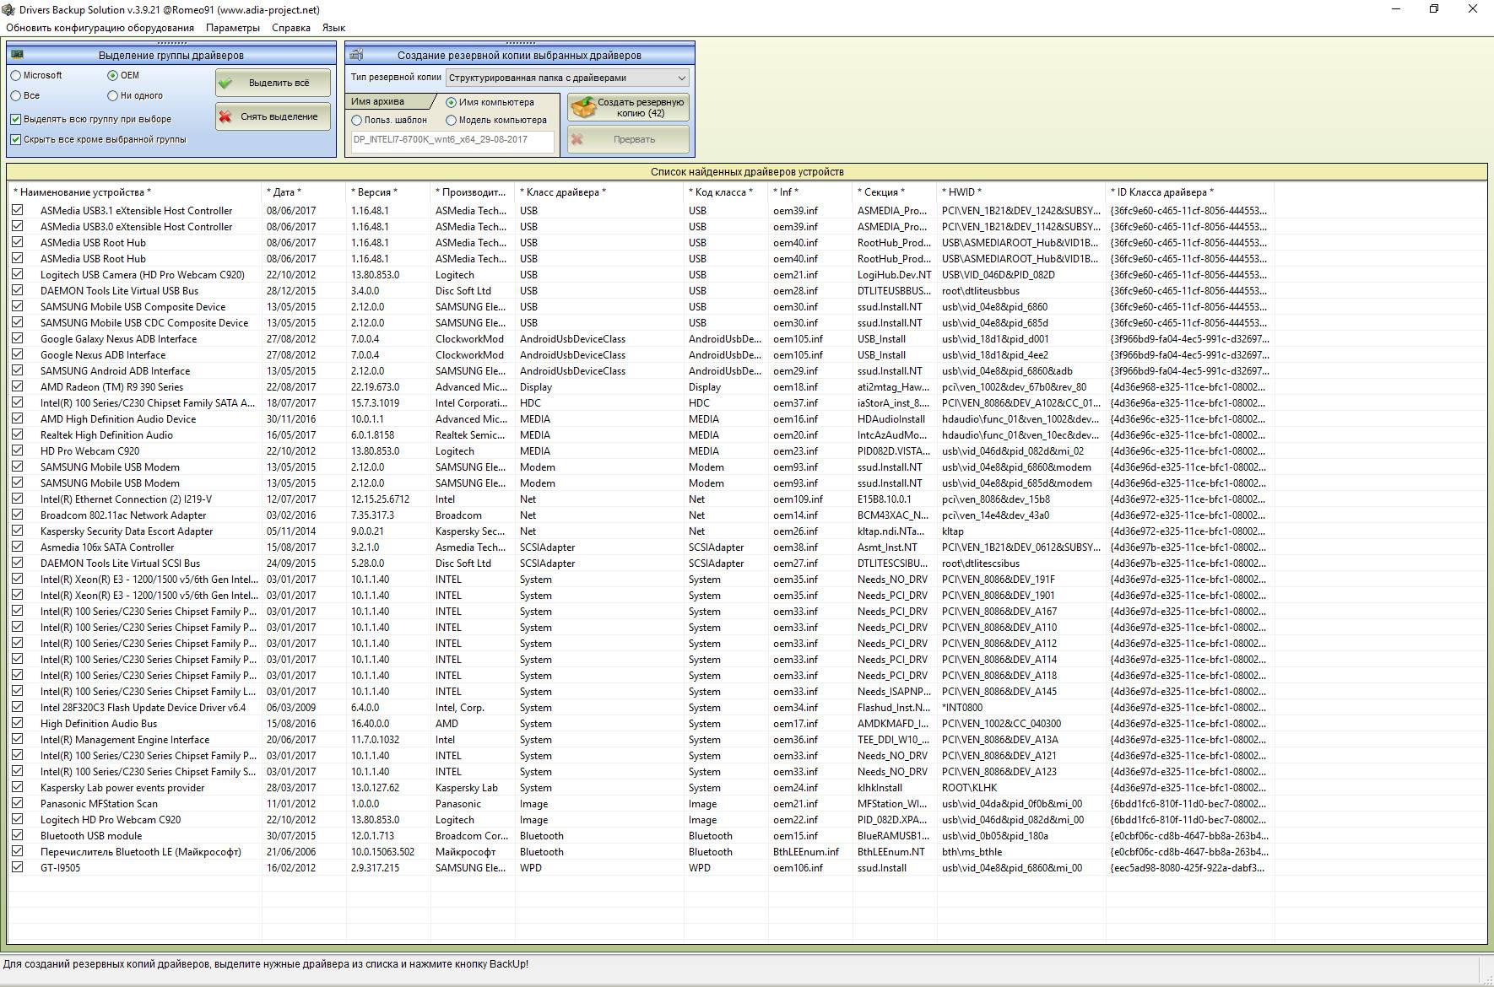1494x987 pixels.
Task: Click the Имя архива tab label
Action: pyautogui.click(x=377, y=101)
